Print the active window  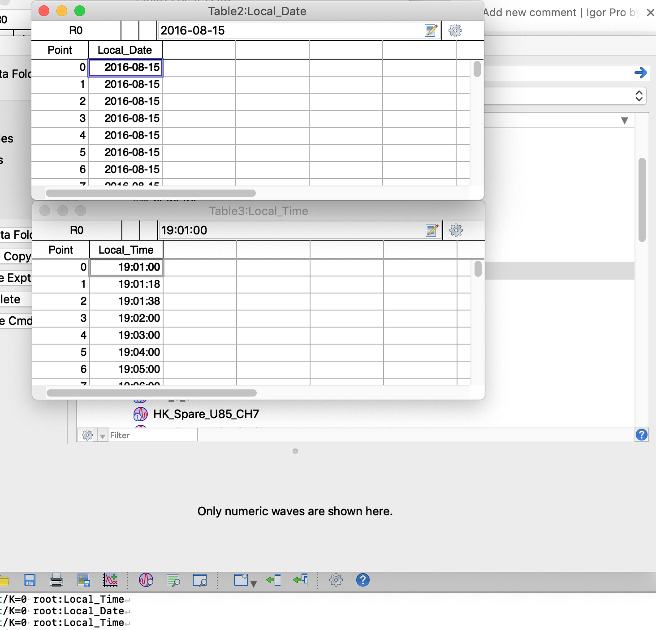pos(56,580)
